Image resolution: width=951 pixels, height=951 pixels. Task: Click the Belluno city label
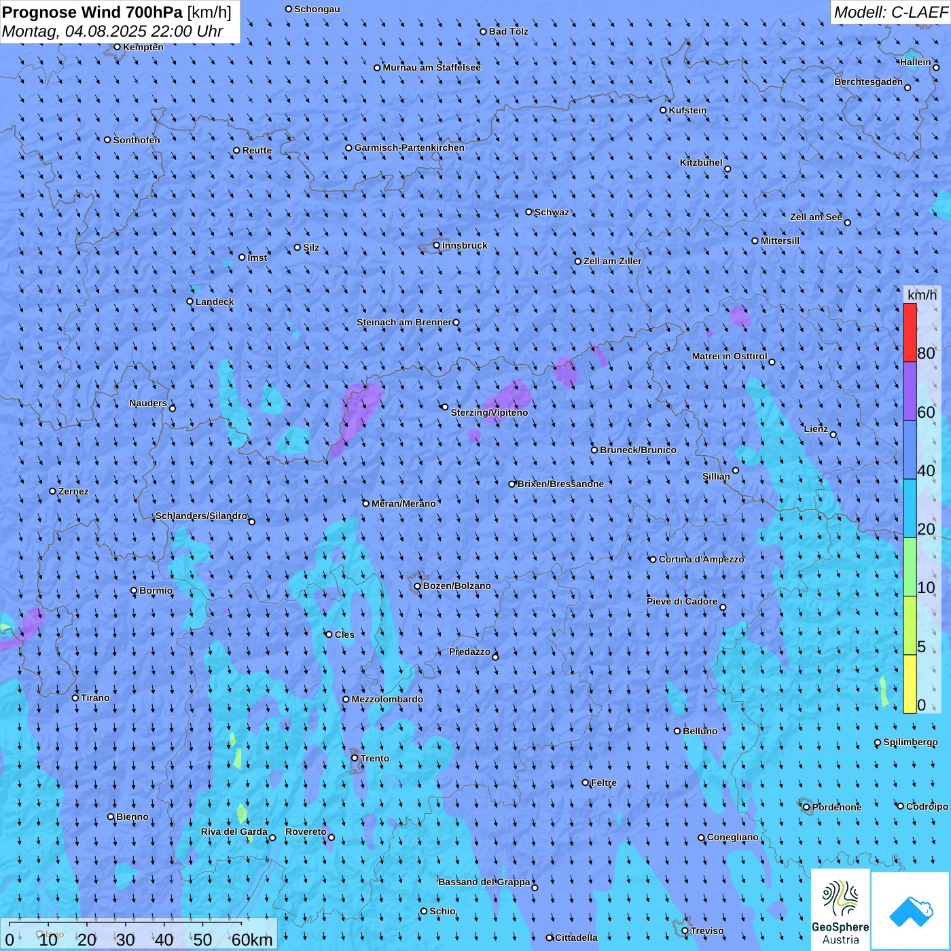point(700,731)
